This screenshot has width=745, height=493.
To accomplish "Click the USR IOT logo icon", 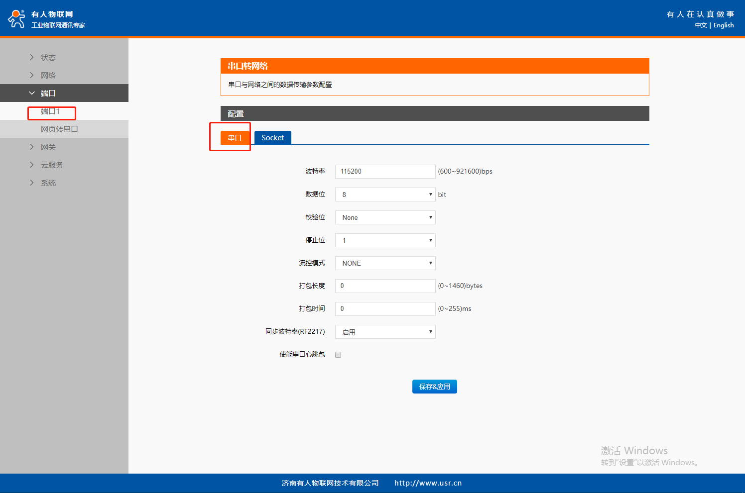I will (16, 19).
